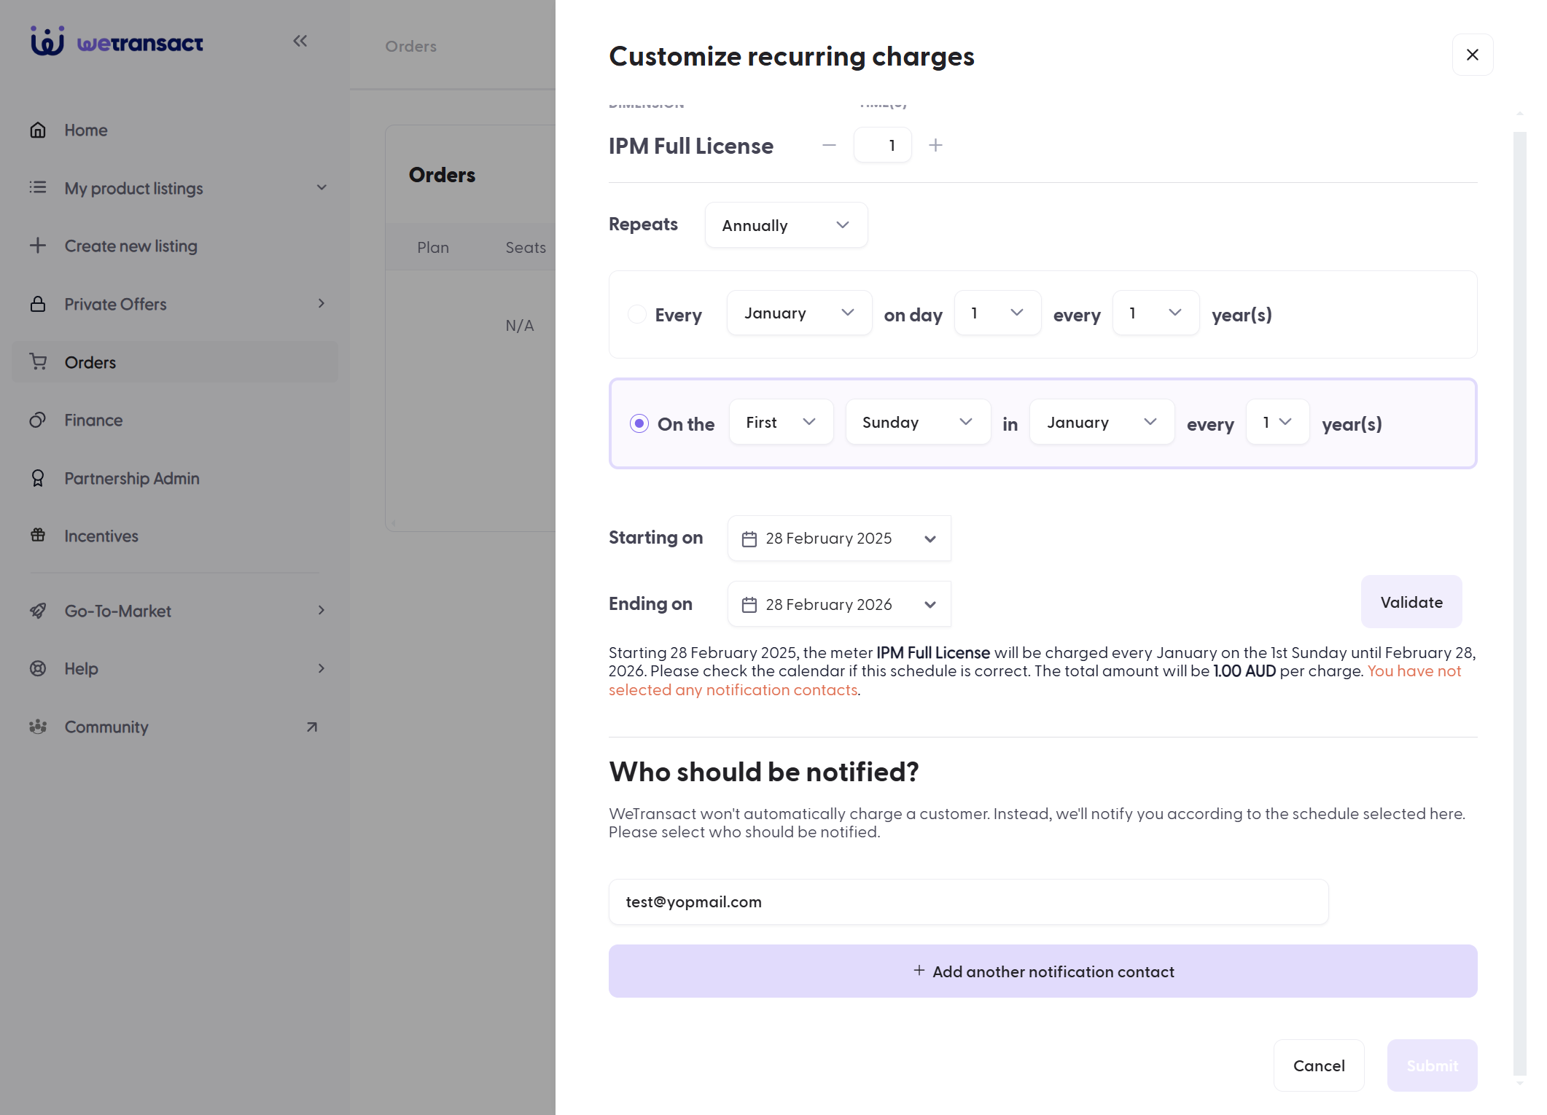Click the Submit button

click(1433, 1065)
